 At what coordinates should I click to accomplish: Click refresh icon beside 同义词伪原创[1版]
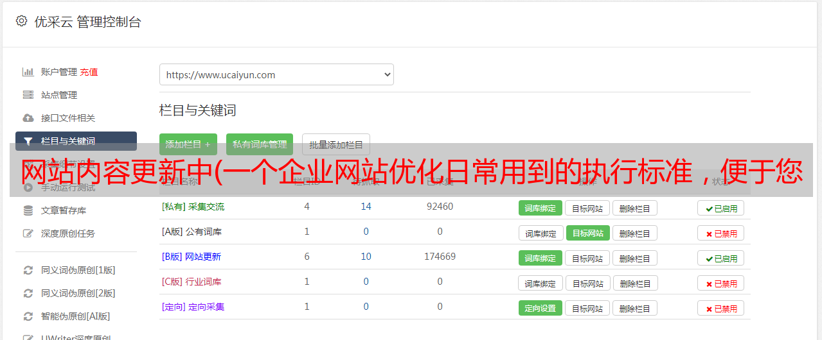[x=28, y=270]
